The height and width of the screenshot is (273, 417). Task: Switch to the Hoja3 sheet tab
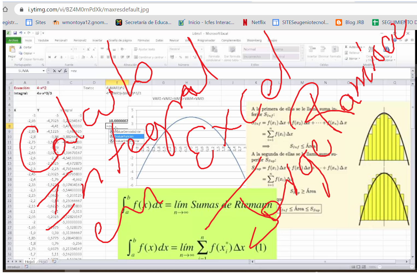tap(43, 261)
